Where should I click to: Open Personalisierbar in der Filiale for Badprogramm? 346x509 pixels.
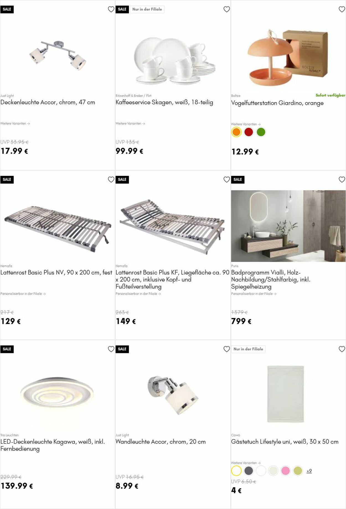(x=254, y=294)
